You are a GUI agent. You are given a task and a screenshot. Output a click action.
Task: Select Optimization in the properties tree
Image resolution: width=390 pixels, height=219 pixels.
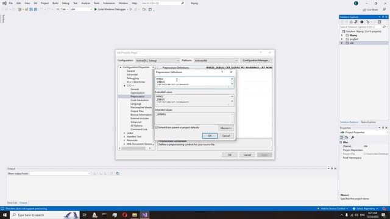[138, 93]
